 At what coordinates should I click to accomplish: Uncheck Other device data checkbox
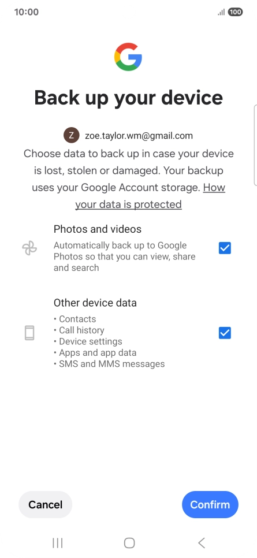pos(225,333)
